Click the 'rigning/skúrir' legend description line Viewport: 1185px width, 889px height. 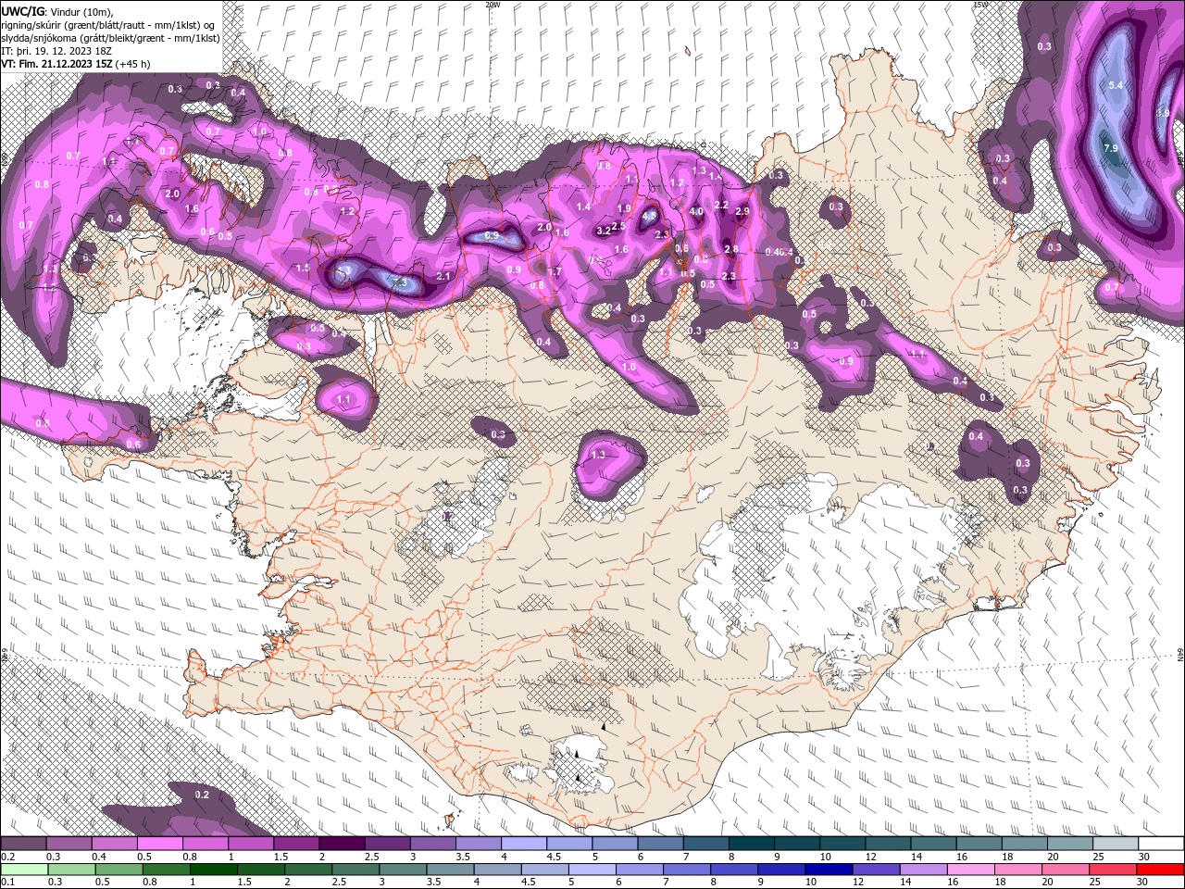[x=106, y=24]
